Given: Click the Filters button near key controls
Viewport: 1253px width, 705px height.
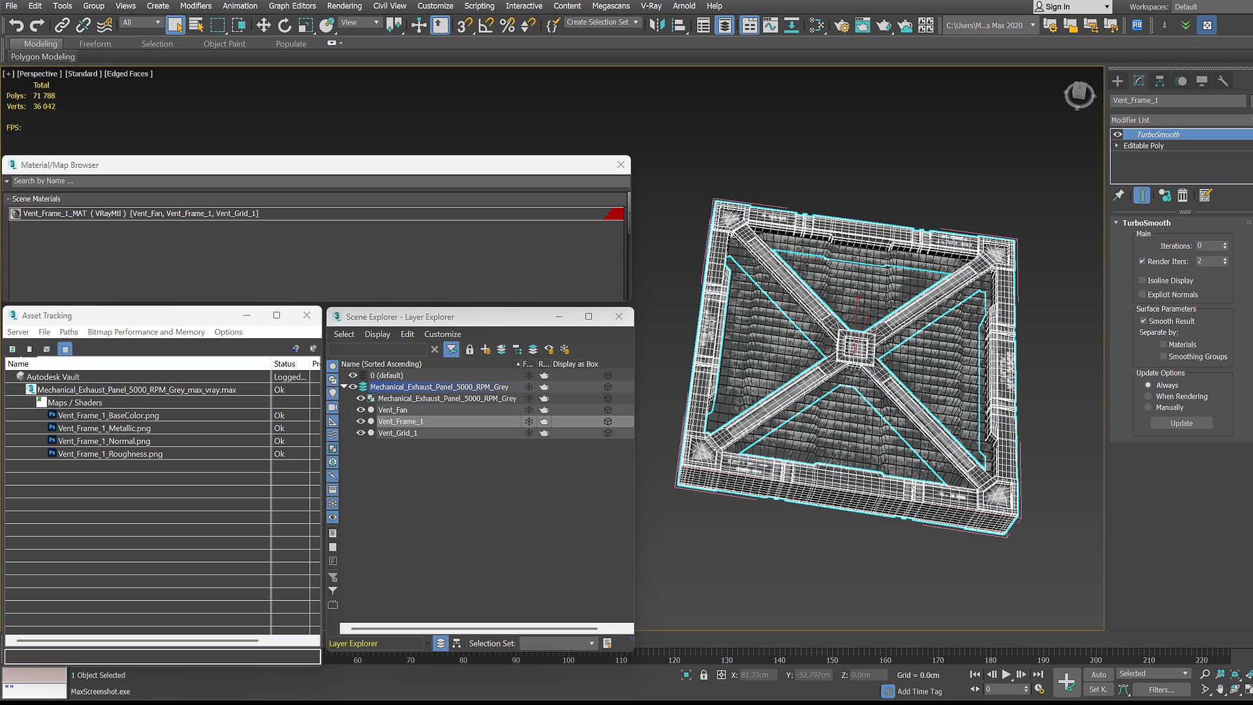Looking at the screenshot, I should point(1162,690).
